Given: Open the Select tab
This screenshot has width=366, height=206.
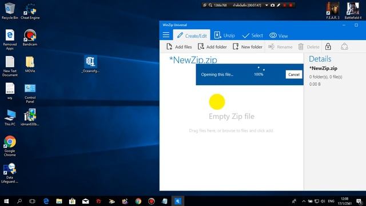Looking at the screenshot, I should click(252, 35).
